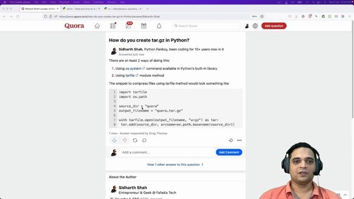Screen dimensions: 354x199
Task: Click the Quora logo
Action: [74, 26]
